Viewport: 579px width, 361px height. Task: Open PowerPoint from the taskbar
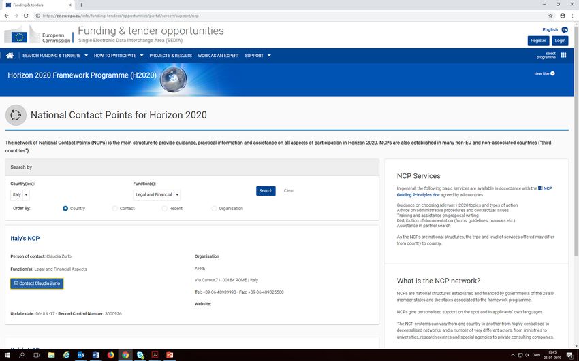click(x=170, y=355)
